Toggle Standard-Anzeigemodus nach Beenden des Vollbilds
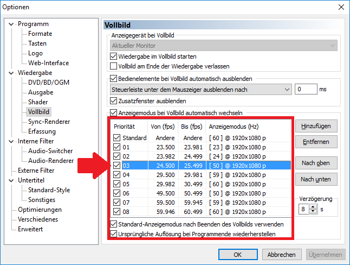The height and width of the screenshot is (265, 350). [113, 224]
